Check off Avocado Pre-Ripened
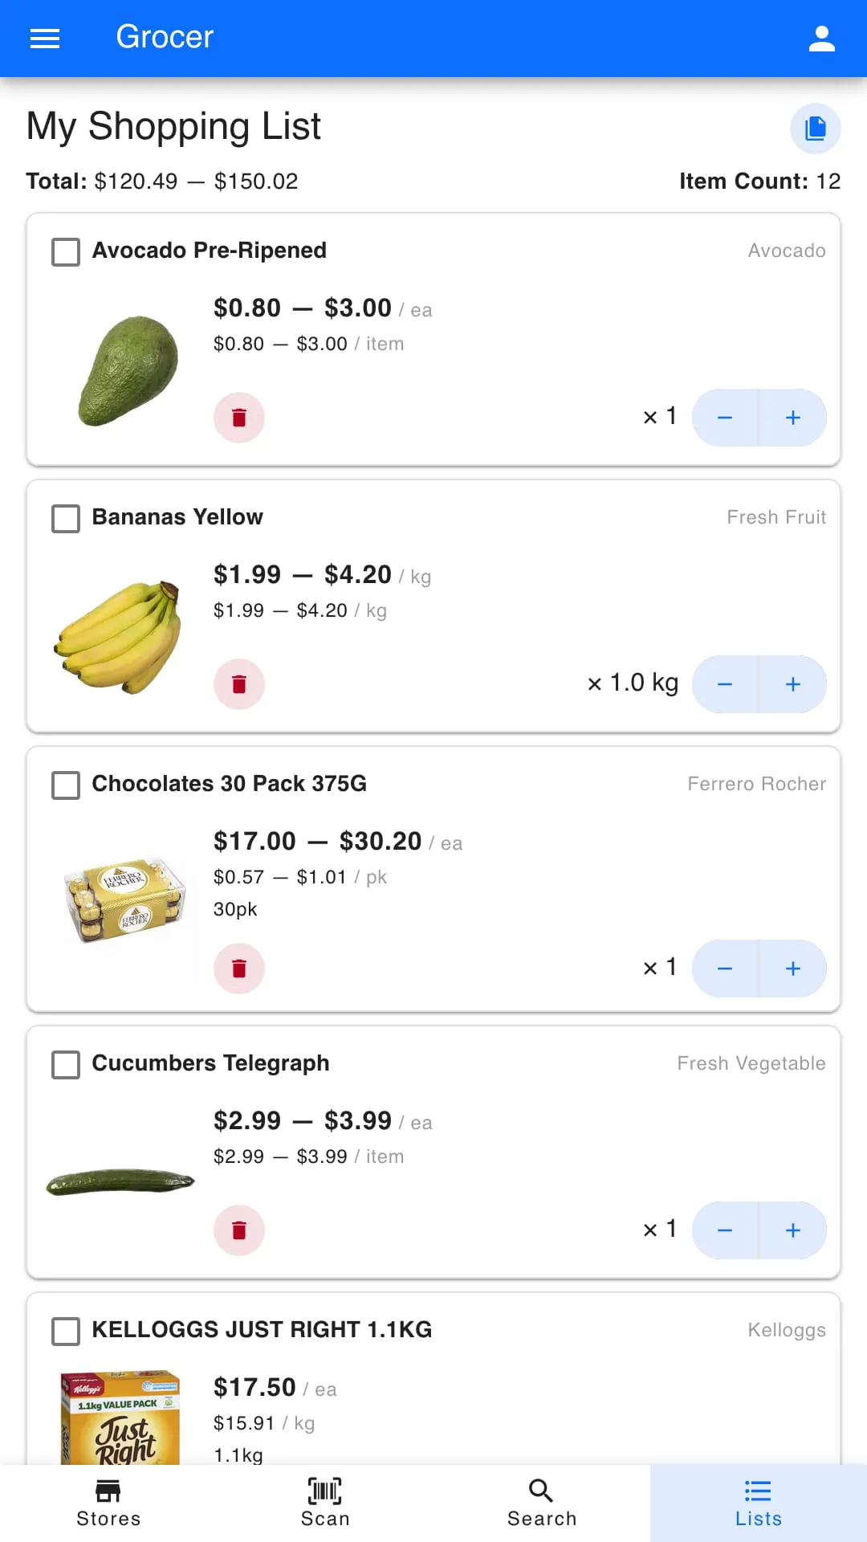Screen dimensions: 867x1542 [66, 251]
